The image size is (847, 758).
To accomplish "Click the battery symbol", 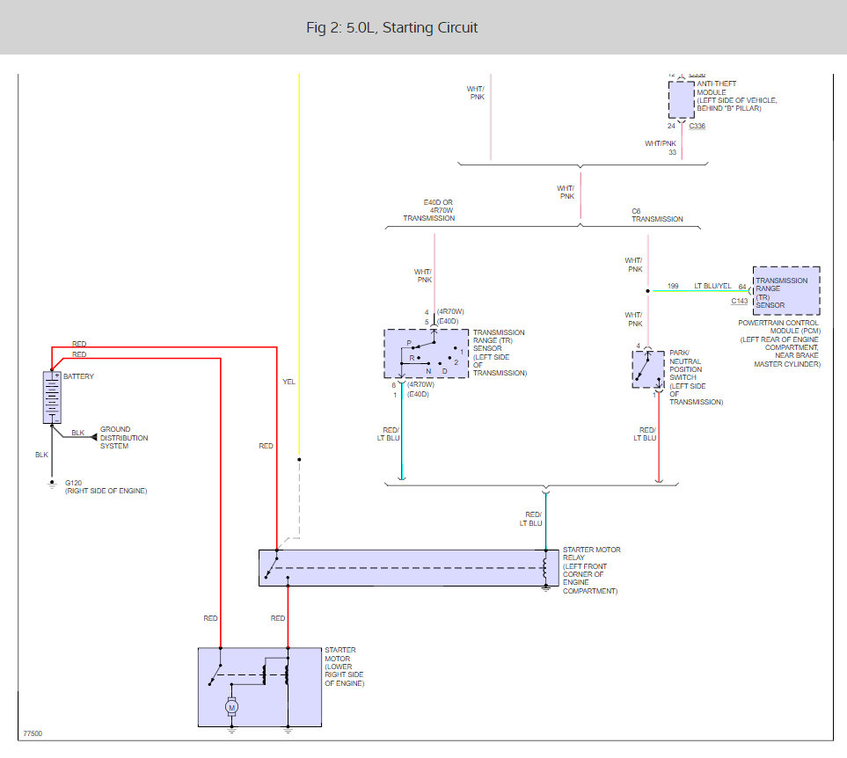I will [52, 397].
